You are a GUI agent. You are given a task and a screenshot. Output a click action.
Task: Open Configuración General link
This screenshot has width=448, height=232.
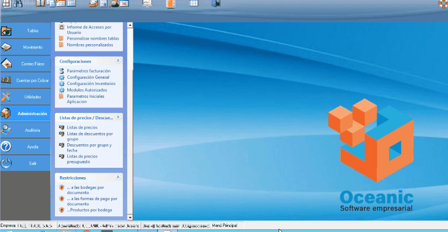tap(88, 77)
